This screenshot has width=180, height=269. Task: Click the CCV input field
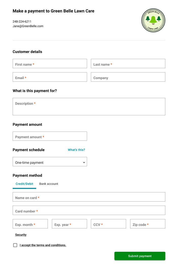click(x=108, y=224)
